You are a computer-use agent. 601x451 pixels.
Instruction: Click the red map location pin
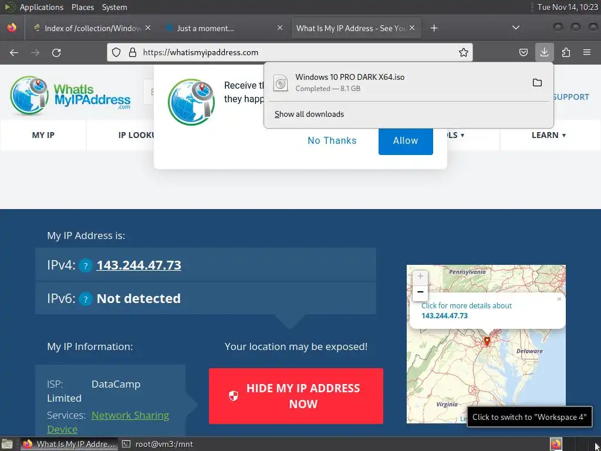[x=487, y=341]
